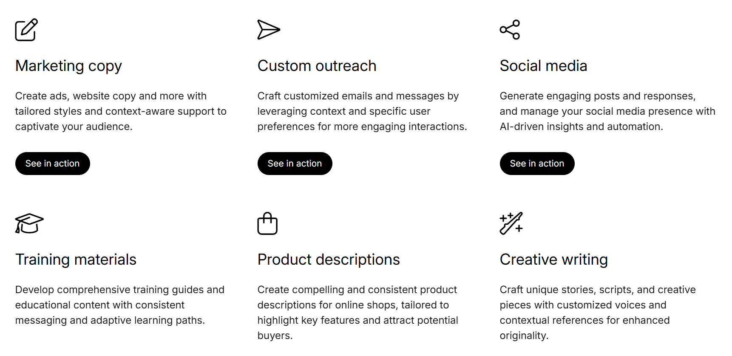Click the share nodes icon
Image resolution: width=732 pixels, height=356 pixels.
(x=510, y=30)
